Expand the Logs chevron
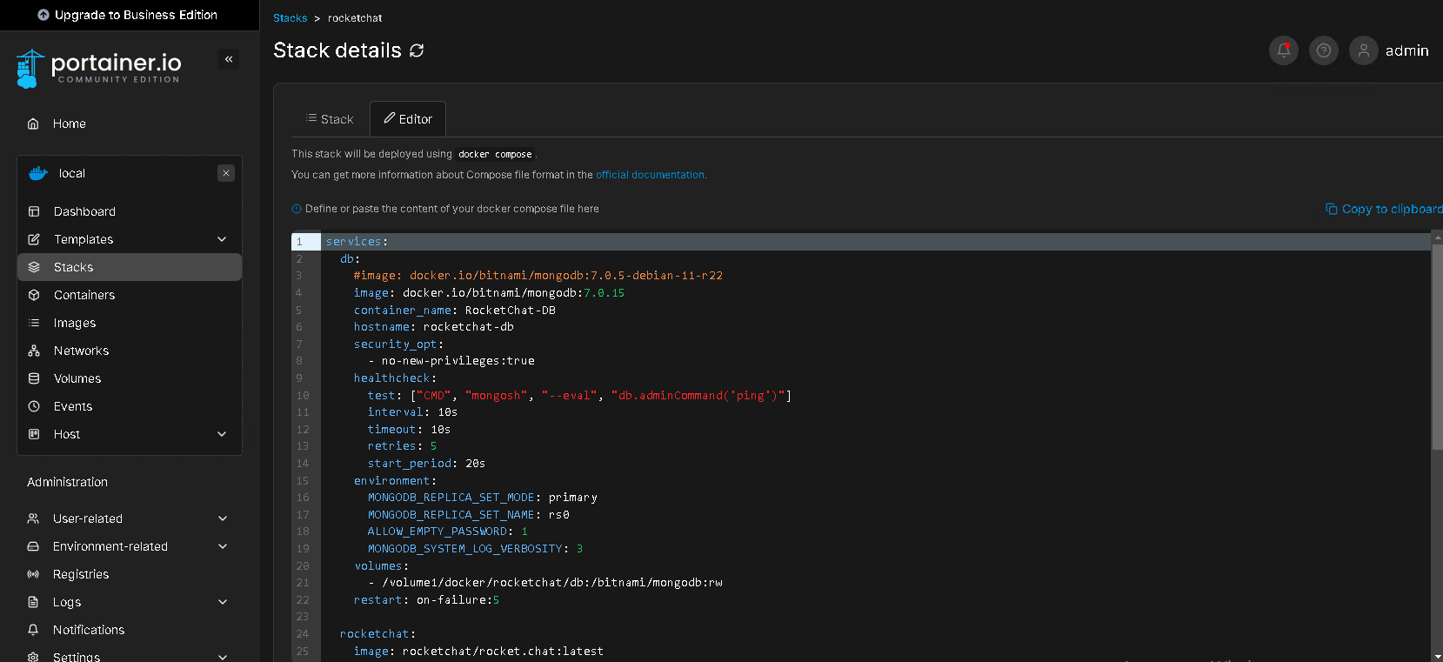 pyautogui.click(x=223, y=602)
